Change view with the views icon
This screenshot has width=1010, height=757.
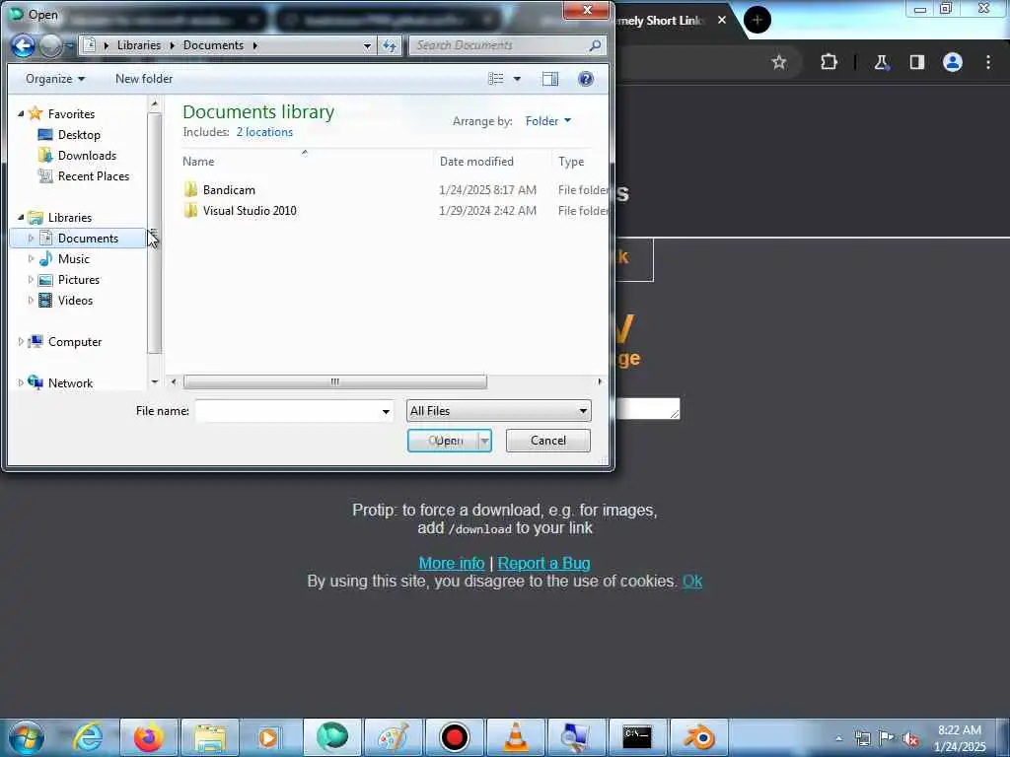coord(496,79)
